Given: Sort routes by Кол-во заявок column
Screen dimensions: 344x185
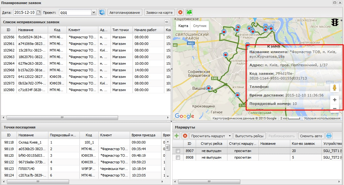Looking at the screenshot, I should click(305, 144).
